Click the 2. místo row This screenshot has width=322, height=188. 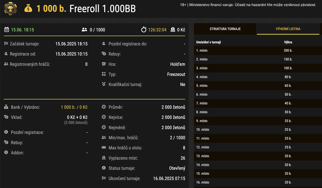coord(258,59)
